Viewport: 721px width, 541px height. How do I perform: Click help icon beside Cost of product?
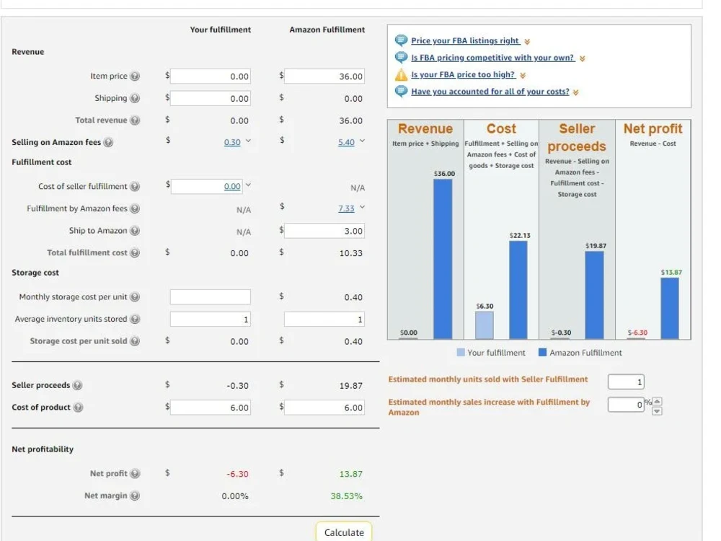tap(78, 408)
